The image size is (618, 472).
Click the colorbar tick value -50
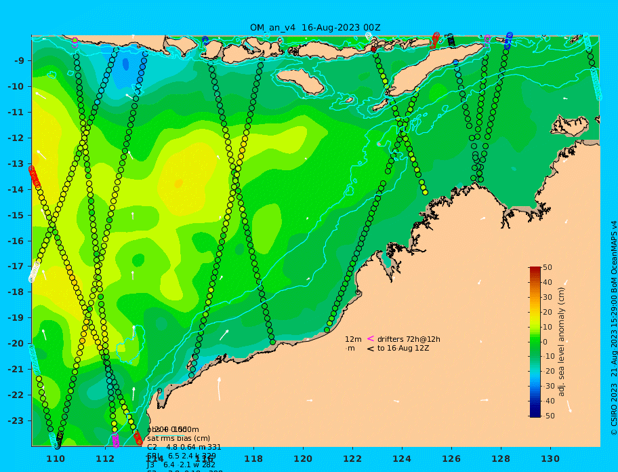click(x=549, y=416)
